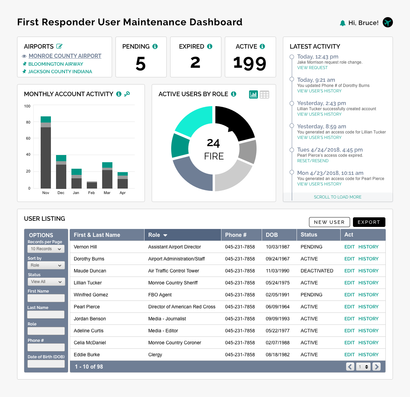
Task: Edit Maude Duncan's record
Action: pyautogui.click(x=350, y=271)
